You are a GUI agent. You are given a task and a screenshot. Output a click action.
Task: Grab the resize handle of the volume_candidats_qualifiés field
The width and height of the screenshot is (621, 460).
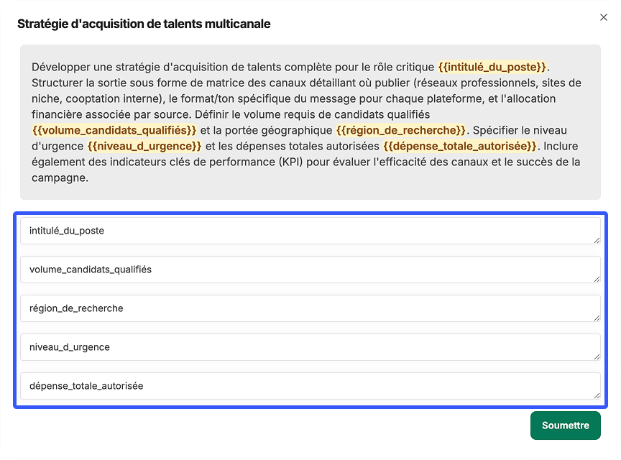click(597, 279)
